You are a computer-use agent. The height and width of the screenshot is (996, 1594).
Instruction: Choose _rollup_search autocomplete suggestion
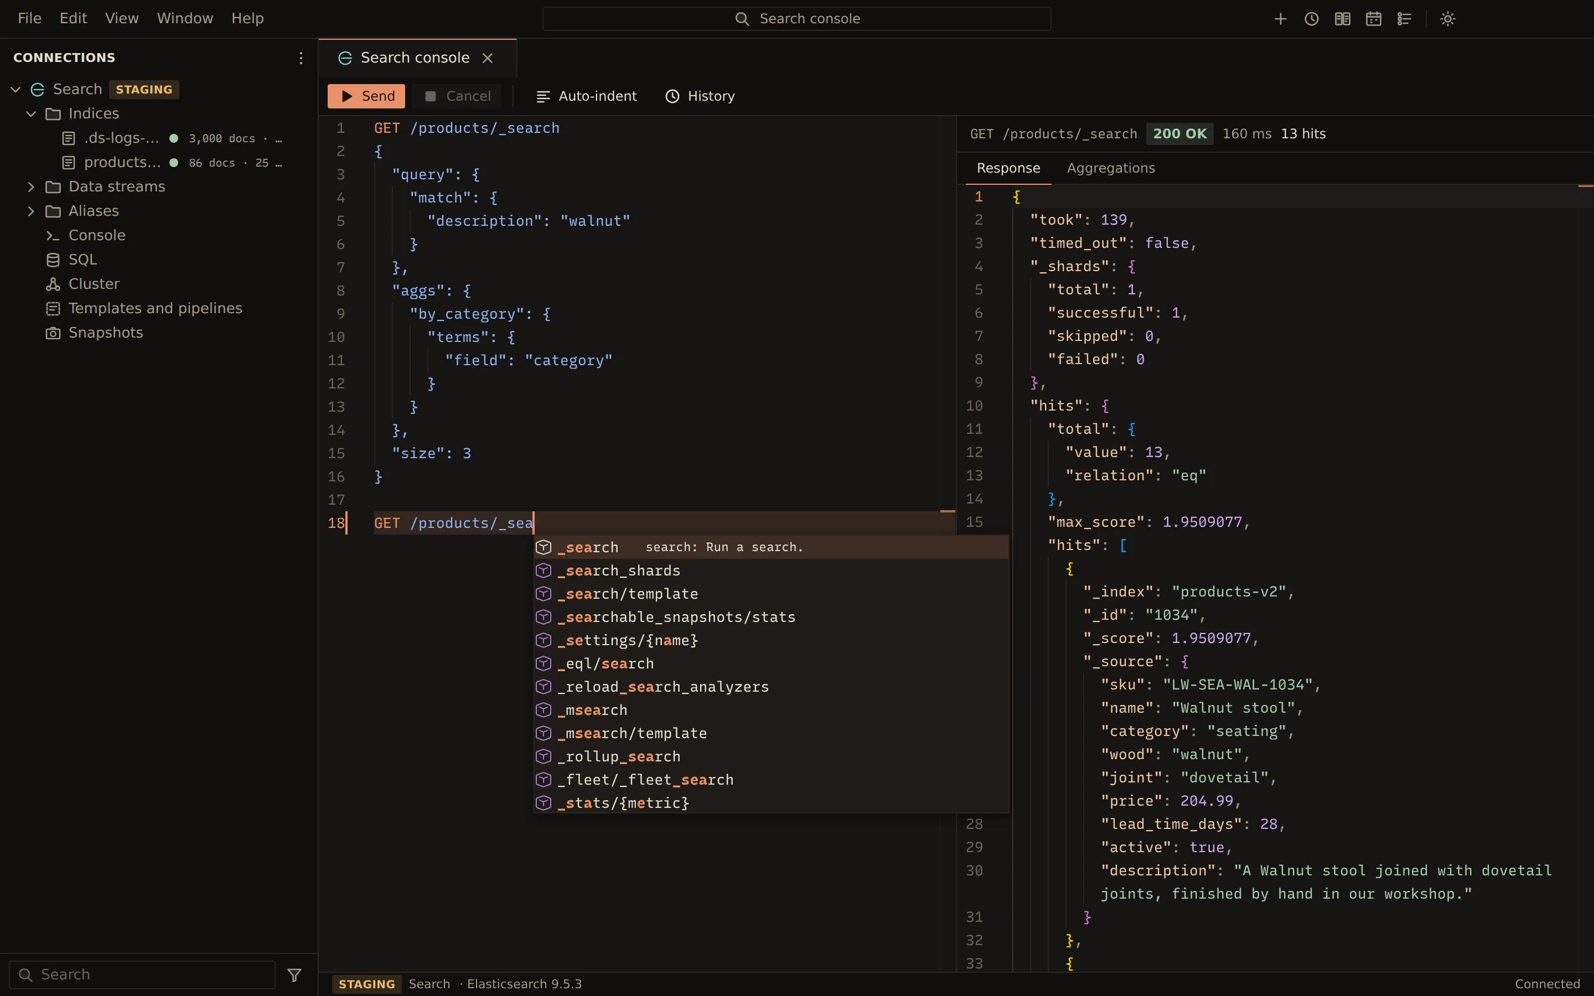[770, 756]
